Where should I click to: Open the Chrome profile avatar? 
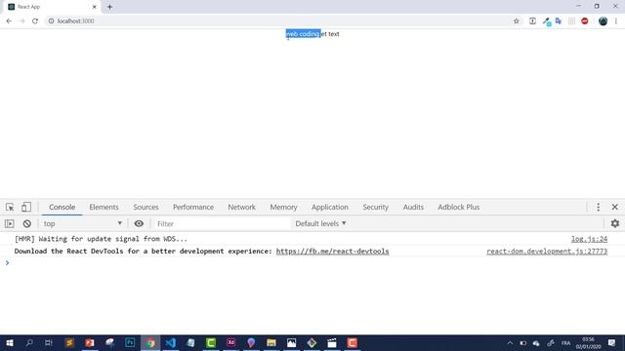[603, 21]
